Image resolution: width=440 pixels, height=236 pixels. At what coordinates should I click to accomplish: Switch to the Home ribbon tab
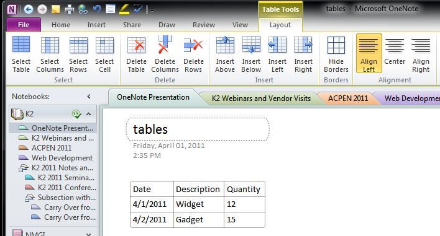coord(61,25)
